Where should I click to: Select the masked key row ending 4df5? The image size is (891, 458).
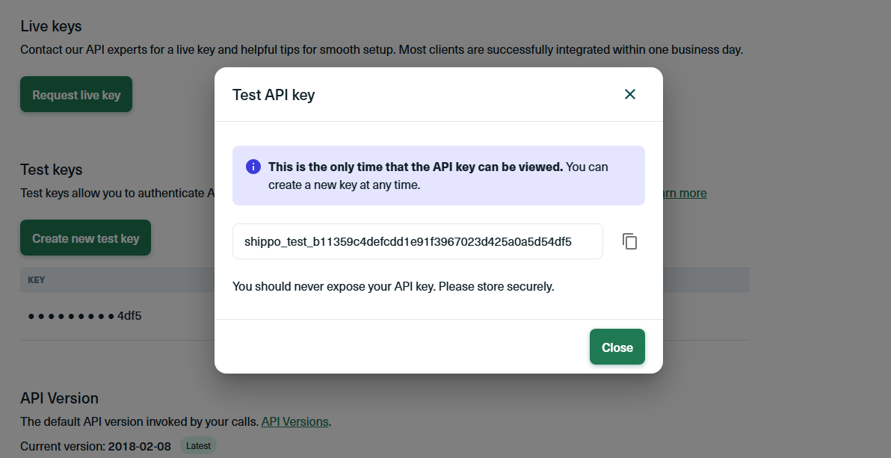point(84,315)
